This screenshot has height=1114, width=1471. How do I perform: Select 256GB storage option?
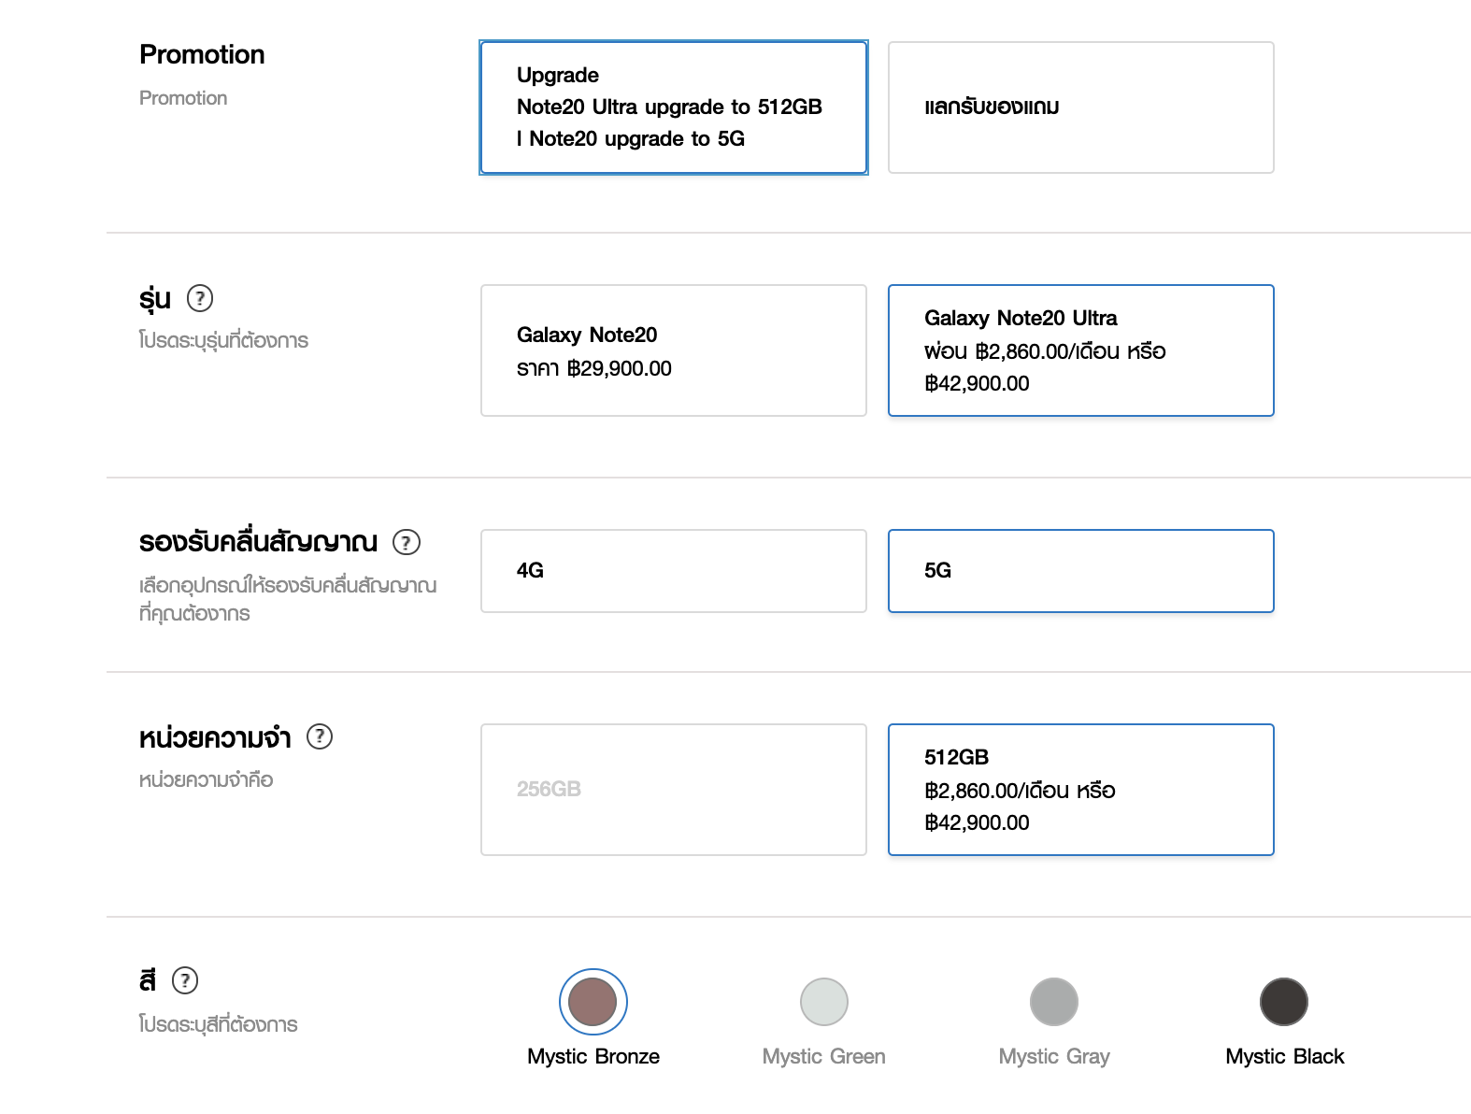pos(673,790)
